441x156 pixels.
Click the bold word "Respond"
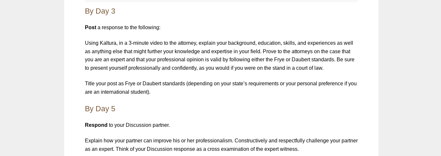point(96,125)
